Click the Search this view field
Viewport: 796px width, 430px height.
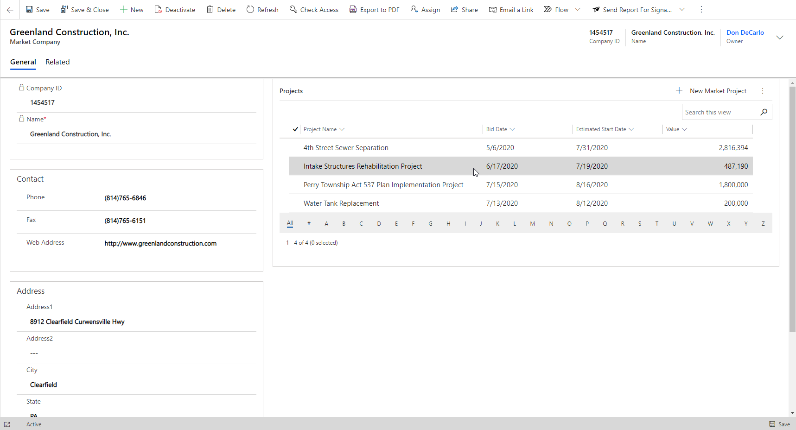click(x=720, y=112)
